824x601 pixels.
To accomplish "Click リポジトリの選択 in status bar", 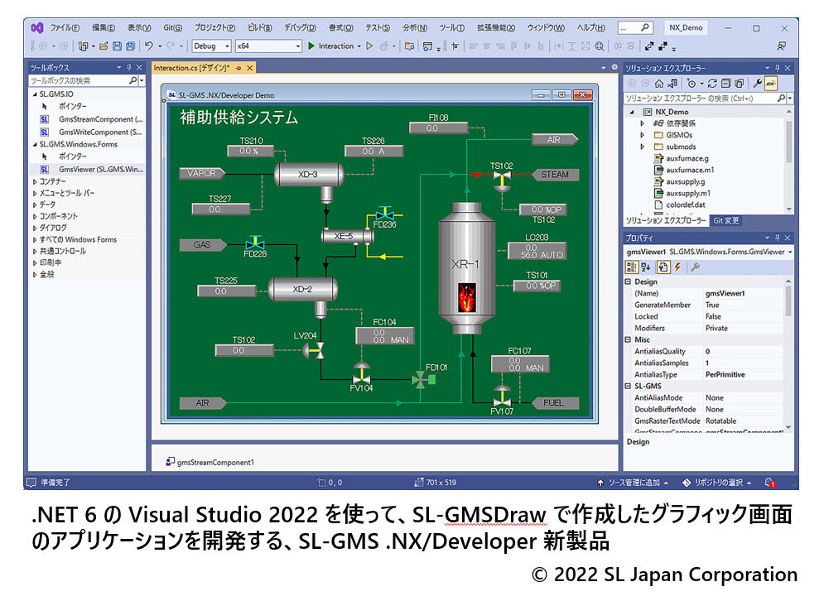I will pyautogui.click(x=717, y=483).
